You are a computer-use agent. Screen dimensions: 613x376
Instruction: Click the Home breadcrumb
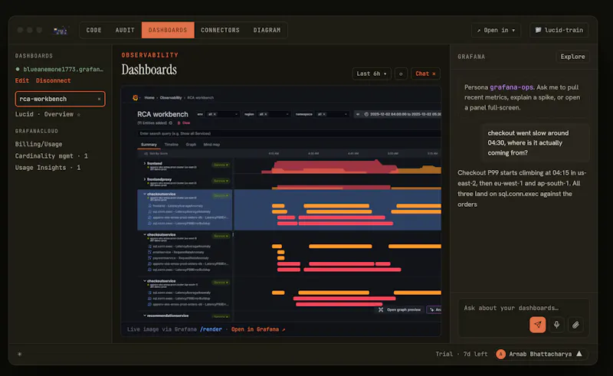click(x=149, y=98)
